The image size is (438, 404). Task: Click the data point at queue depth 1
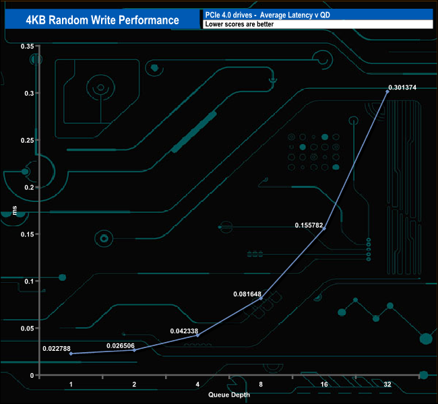(x=71, y=353)
